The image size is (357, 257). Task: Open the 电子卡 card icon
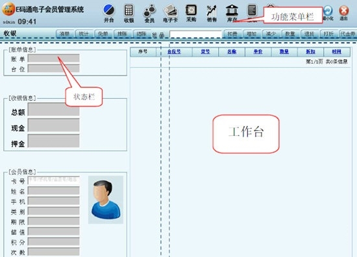[x=170, y=10]
